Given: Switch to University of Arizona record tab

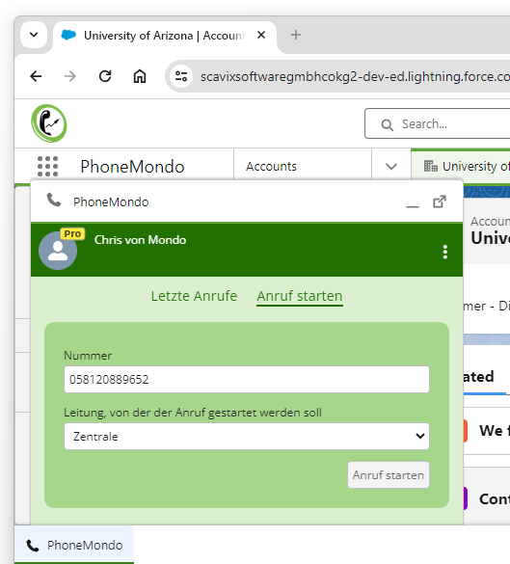Looking at the screenshot, I should (x=461, y=166).
